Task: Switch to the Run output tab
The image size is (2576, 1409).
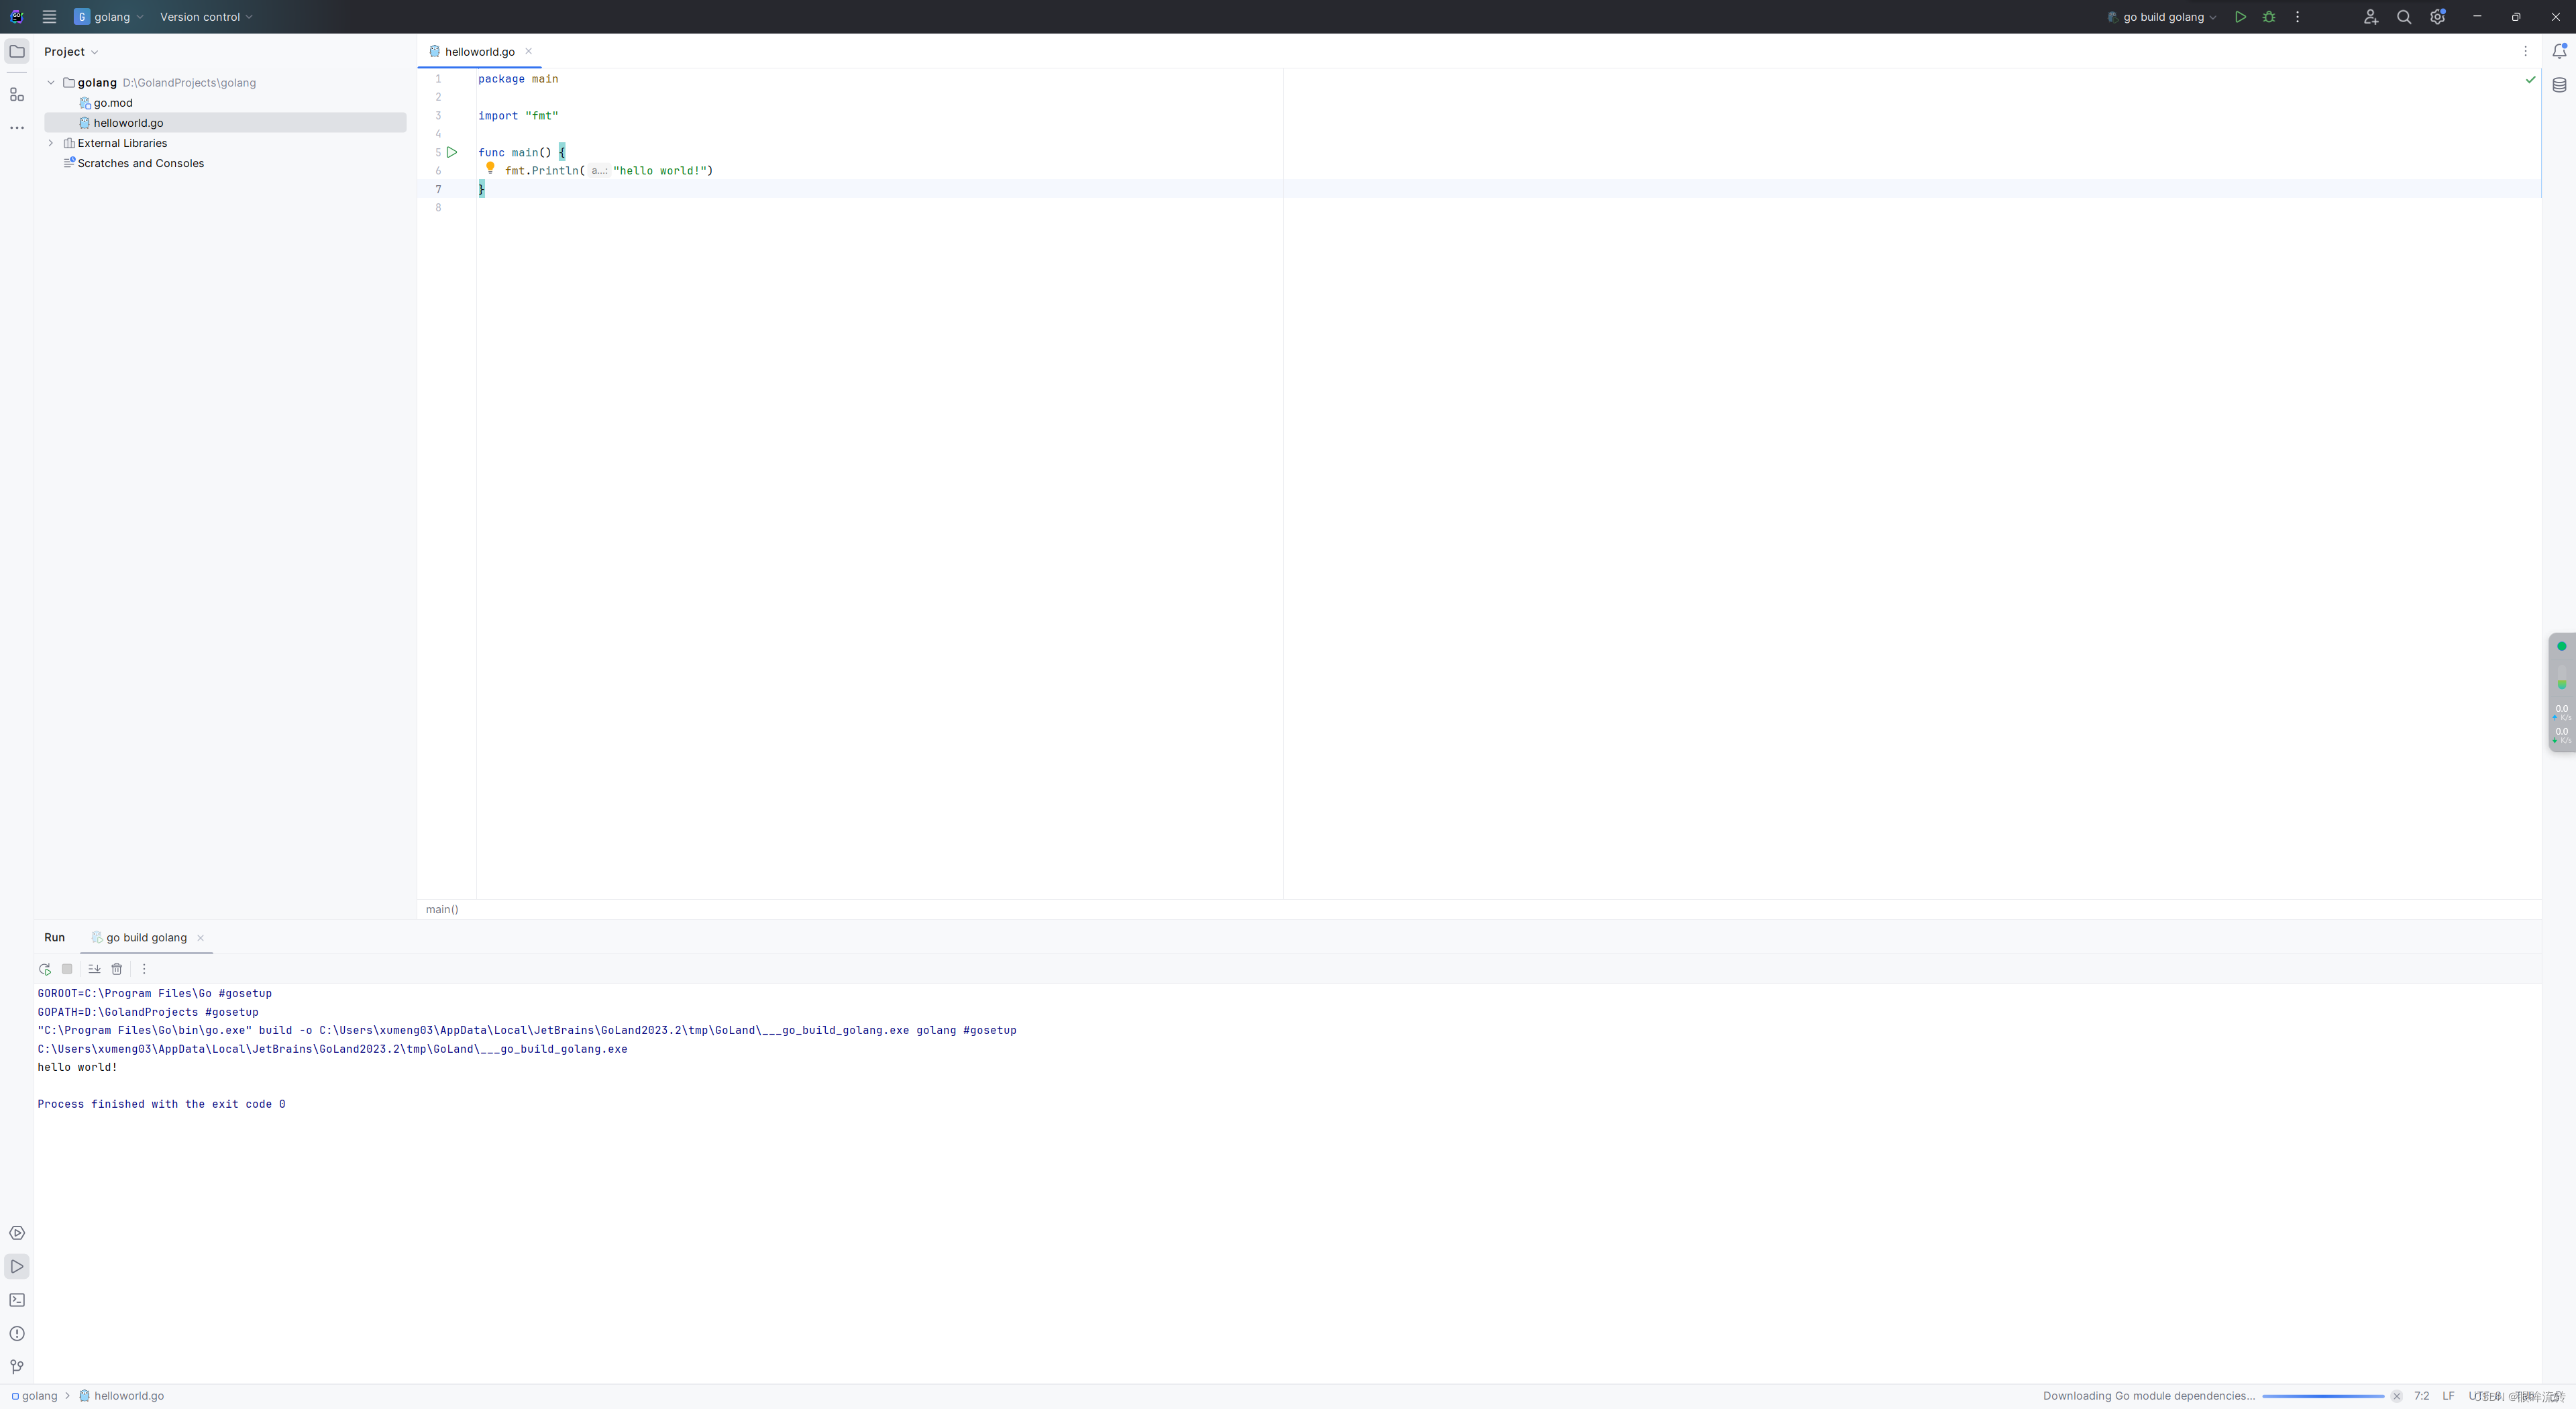Action: click(x=54, y=937)
